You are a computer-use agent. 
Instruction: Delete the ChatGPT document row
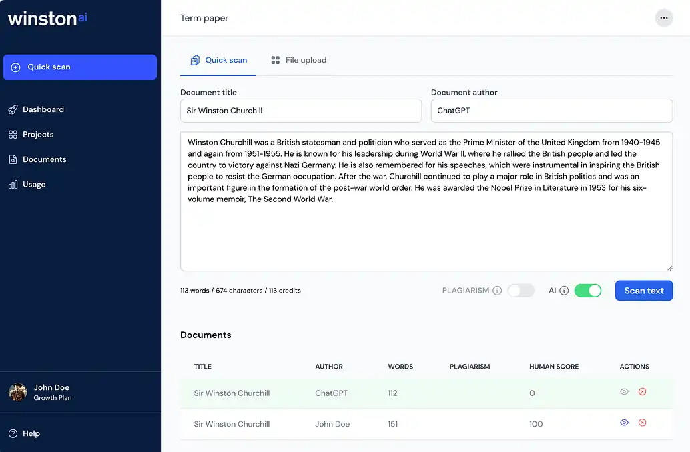643,391
